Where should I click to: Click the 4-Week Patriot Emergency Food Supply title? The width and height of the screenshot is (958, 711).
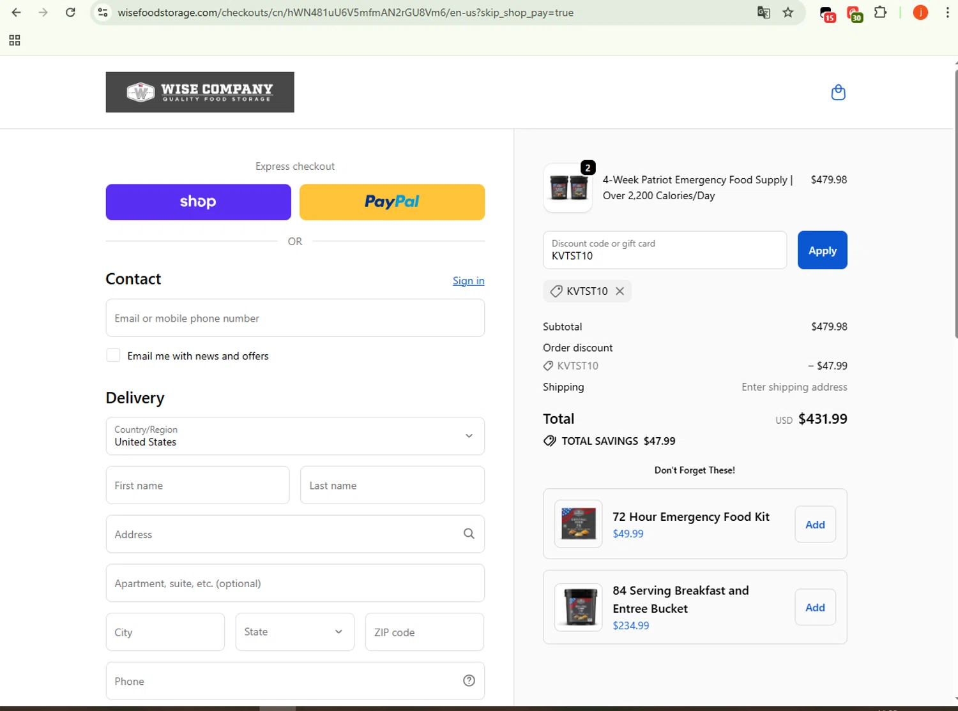tap(697, 188)
